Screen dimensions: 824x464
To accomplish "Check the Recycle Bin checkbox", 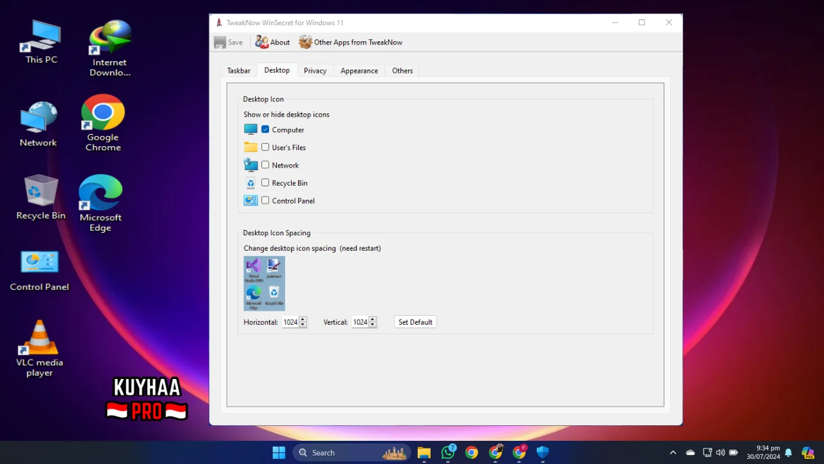I will [x=265, y=182].
